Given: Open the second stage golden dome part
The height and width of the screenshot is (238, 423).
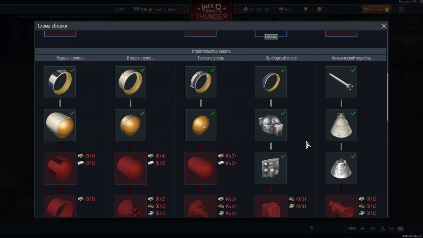Looking at the screenshot, I should pyautogui.click(x=131, y=125).
